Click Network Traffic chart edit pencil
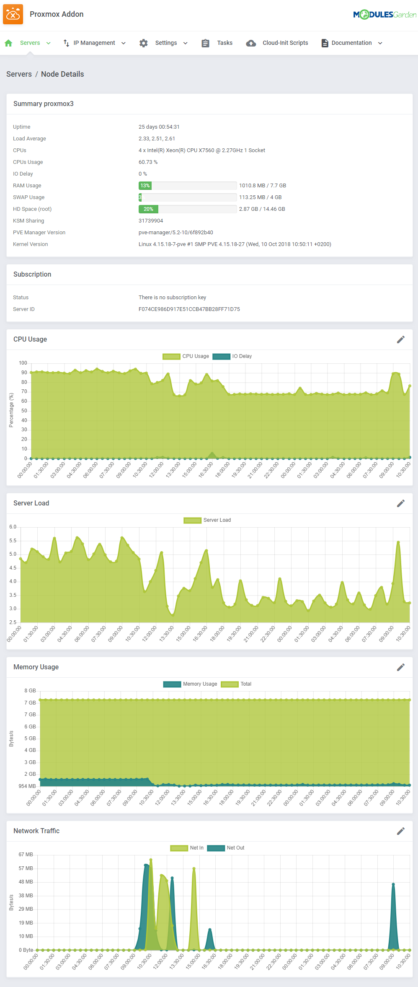This screenshot has height=987, width=418. click(400, 831)
